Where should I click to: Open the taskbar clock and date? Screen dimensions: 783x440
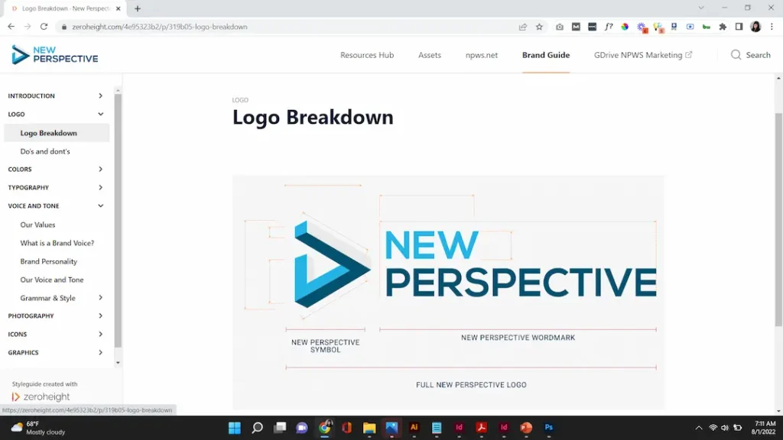(764, 428)
